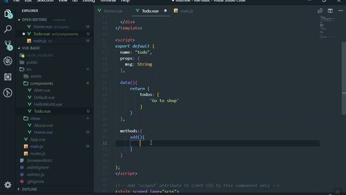Collapse the views folder

click(35, 119)
